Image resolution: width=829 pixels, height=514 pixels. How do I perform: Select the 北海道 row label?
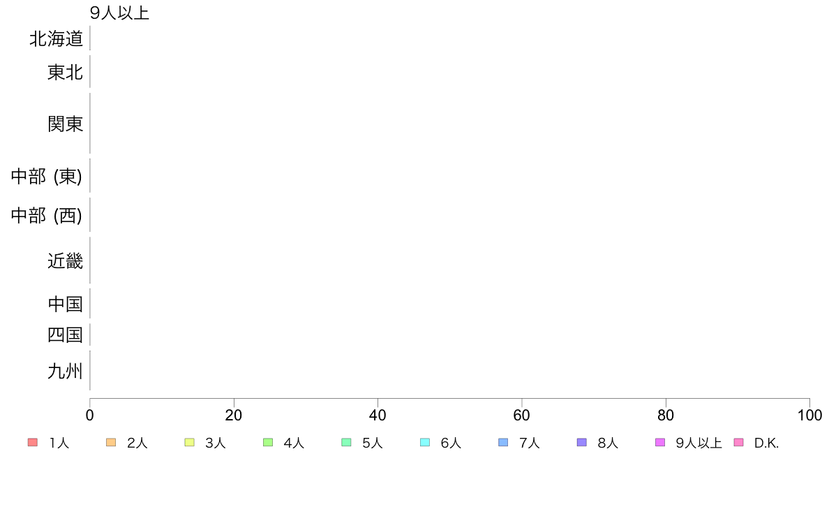[56, 38]
